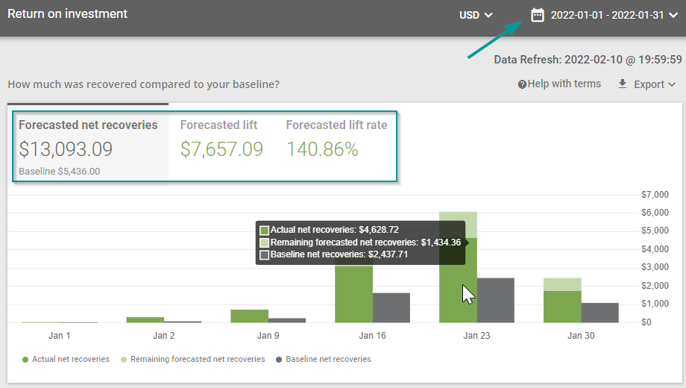Viewport: 686px width, 388px height.
Task: Toggle Baseline net recoveries legend label
Action: point(328,360)
